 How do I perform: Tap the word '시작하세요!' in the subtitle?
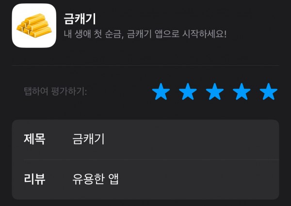click(204, 34)
